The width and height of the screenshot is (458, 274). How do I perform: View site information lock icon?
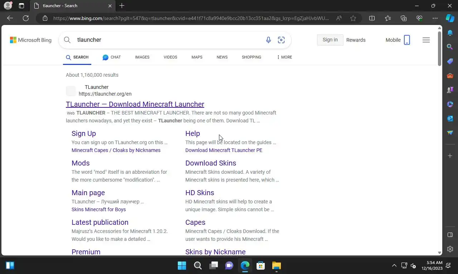coord(45,18)
